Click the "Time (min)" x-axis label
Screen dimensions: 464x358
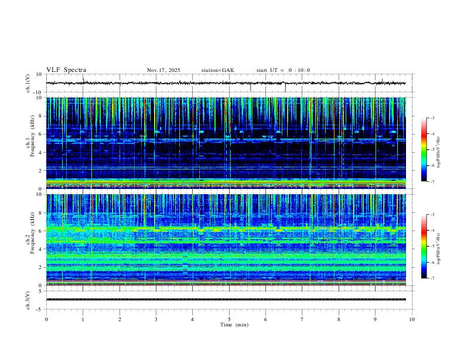234,325
